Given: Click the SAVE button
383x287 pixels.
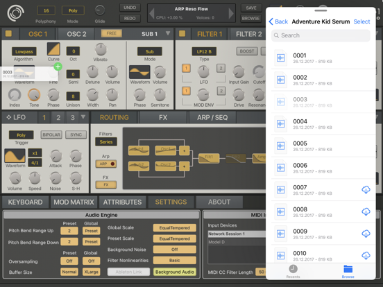Looking at the screenshot, I should point(251,8).
